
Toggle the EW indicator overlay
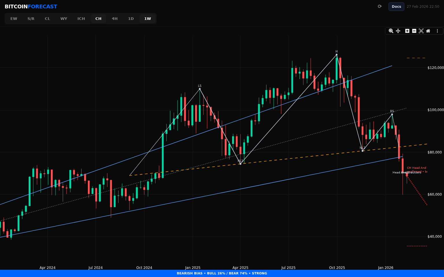pyautogui.click(x=14, y=19)
